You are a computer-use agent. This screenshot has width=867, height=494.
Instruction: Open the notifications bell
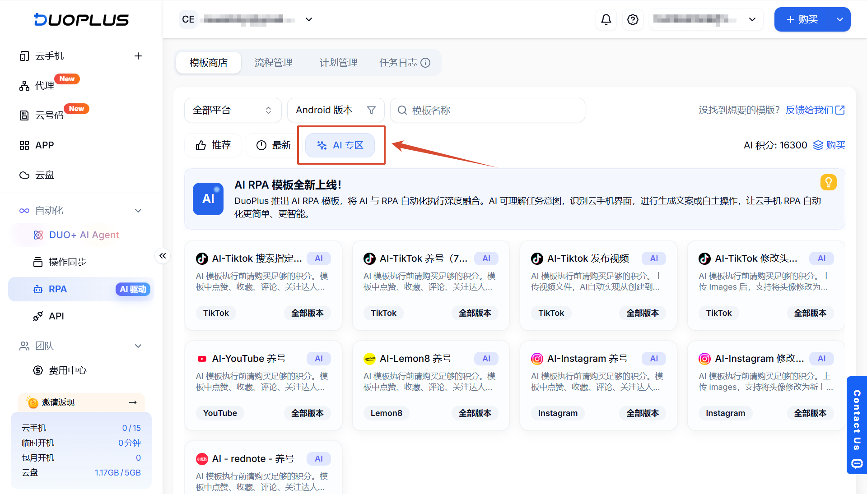[x=606, y=20]
